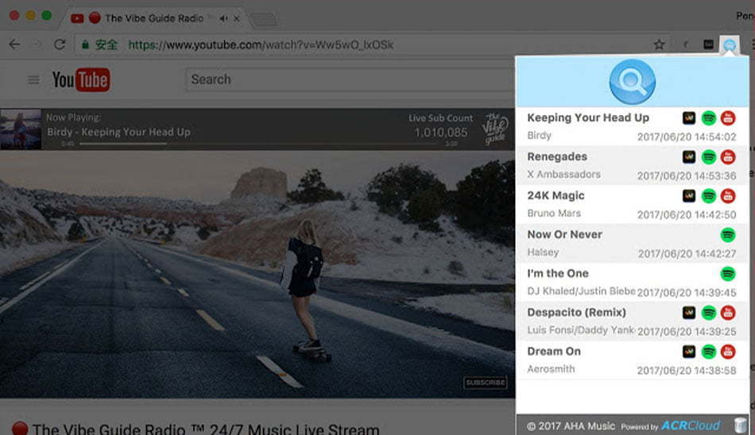
Task: Open YouTube link for 24K Magic
Action: pyautogui.click(x=728, y=196)
